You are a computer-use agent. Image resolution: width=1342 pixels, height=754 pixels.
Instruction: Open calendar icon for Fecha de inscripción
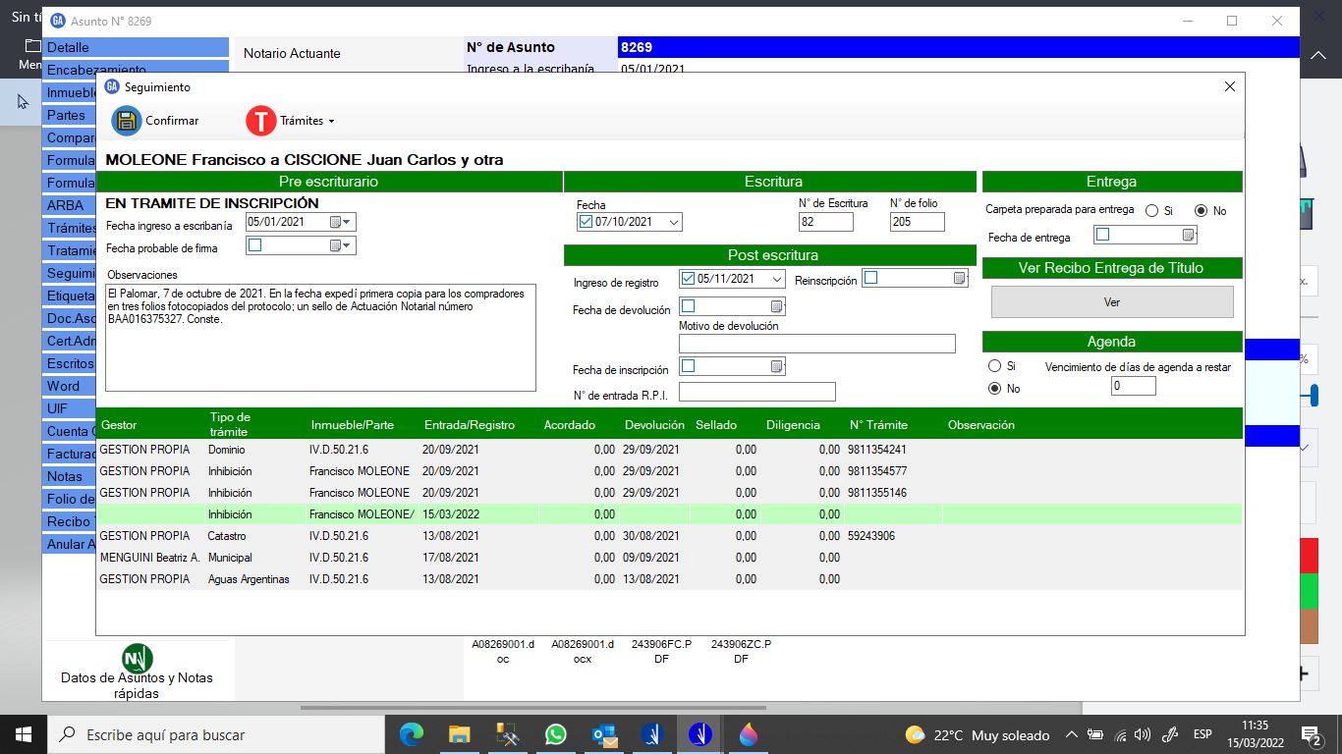coord(776,367)
